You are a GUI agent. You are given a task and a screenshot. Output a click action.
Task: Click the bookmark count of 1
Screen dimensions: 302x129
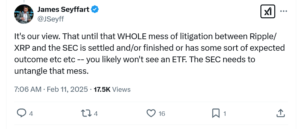225,113
